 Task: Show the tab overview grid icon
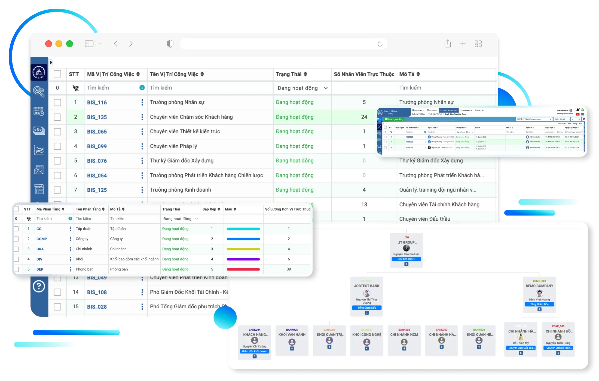point(478,44)
